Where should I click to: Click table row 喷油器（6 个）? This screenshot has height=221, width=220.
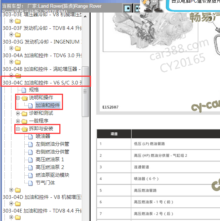(x=158, y=179)
